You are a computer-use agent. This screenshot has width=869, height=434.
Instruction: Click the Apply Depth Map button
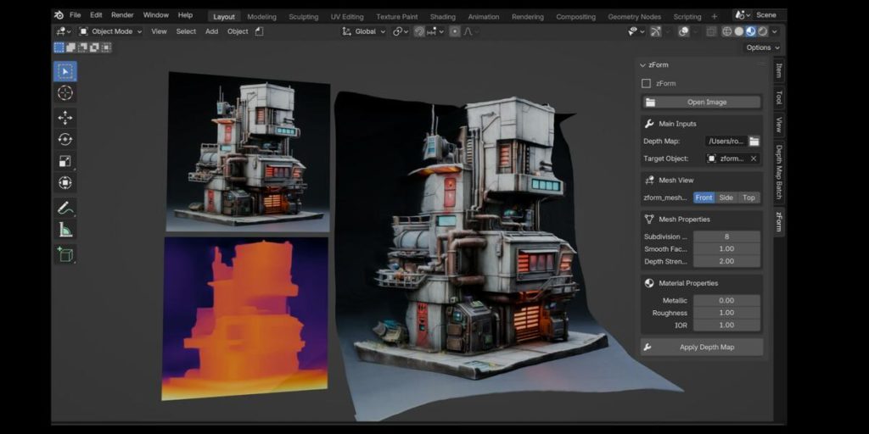coord(706,347)
